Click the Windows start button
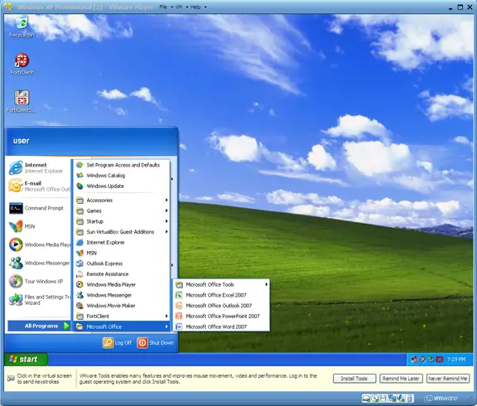The width and height of the screenshot is (477, 406). [x=26, y=360]
